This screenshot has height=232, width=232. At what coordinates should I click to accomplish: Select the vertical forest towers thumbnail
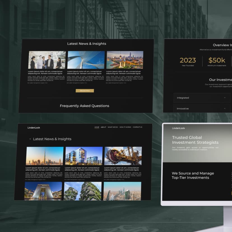pyautogui.click(x=83, y=191)
